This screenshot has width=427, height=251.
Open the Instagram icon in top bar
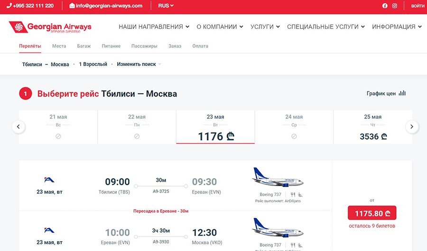click(x=394, y=6)
